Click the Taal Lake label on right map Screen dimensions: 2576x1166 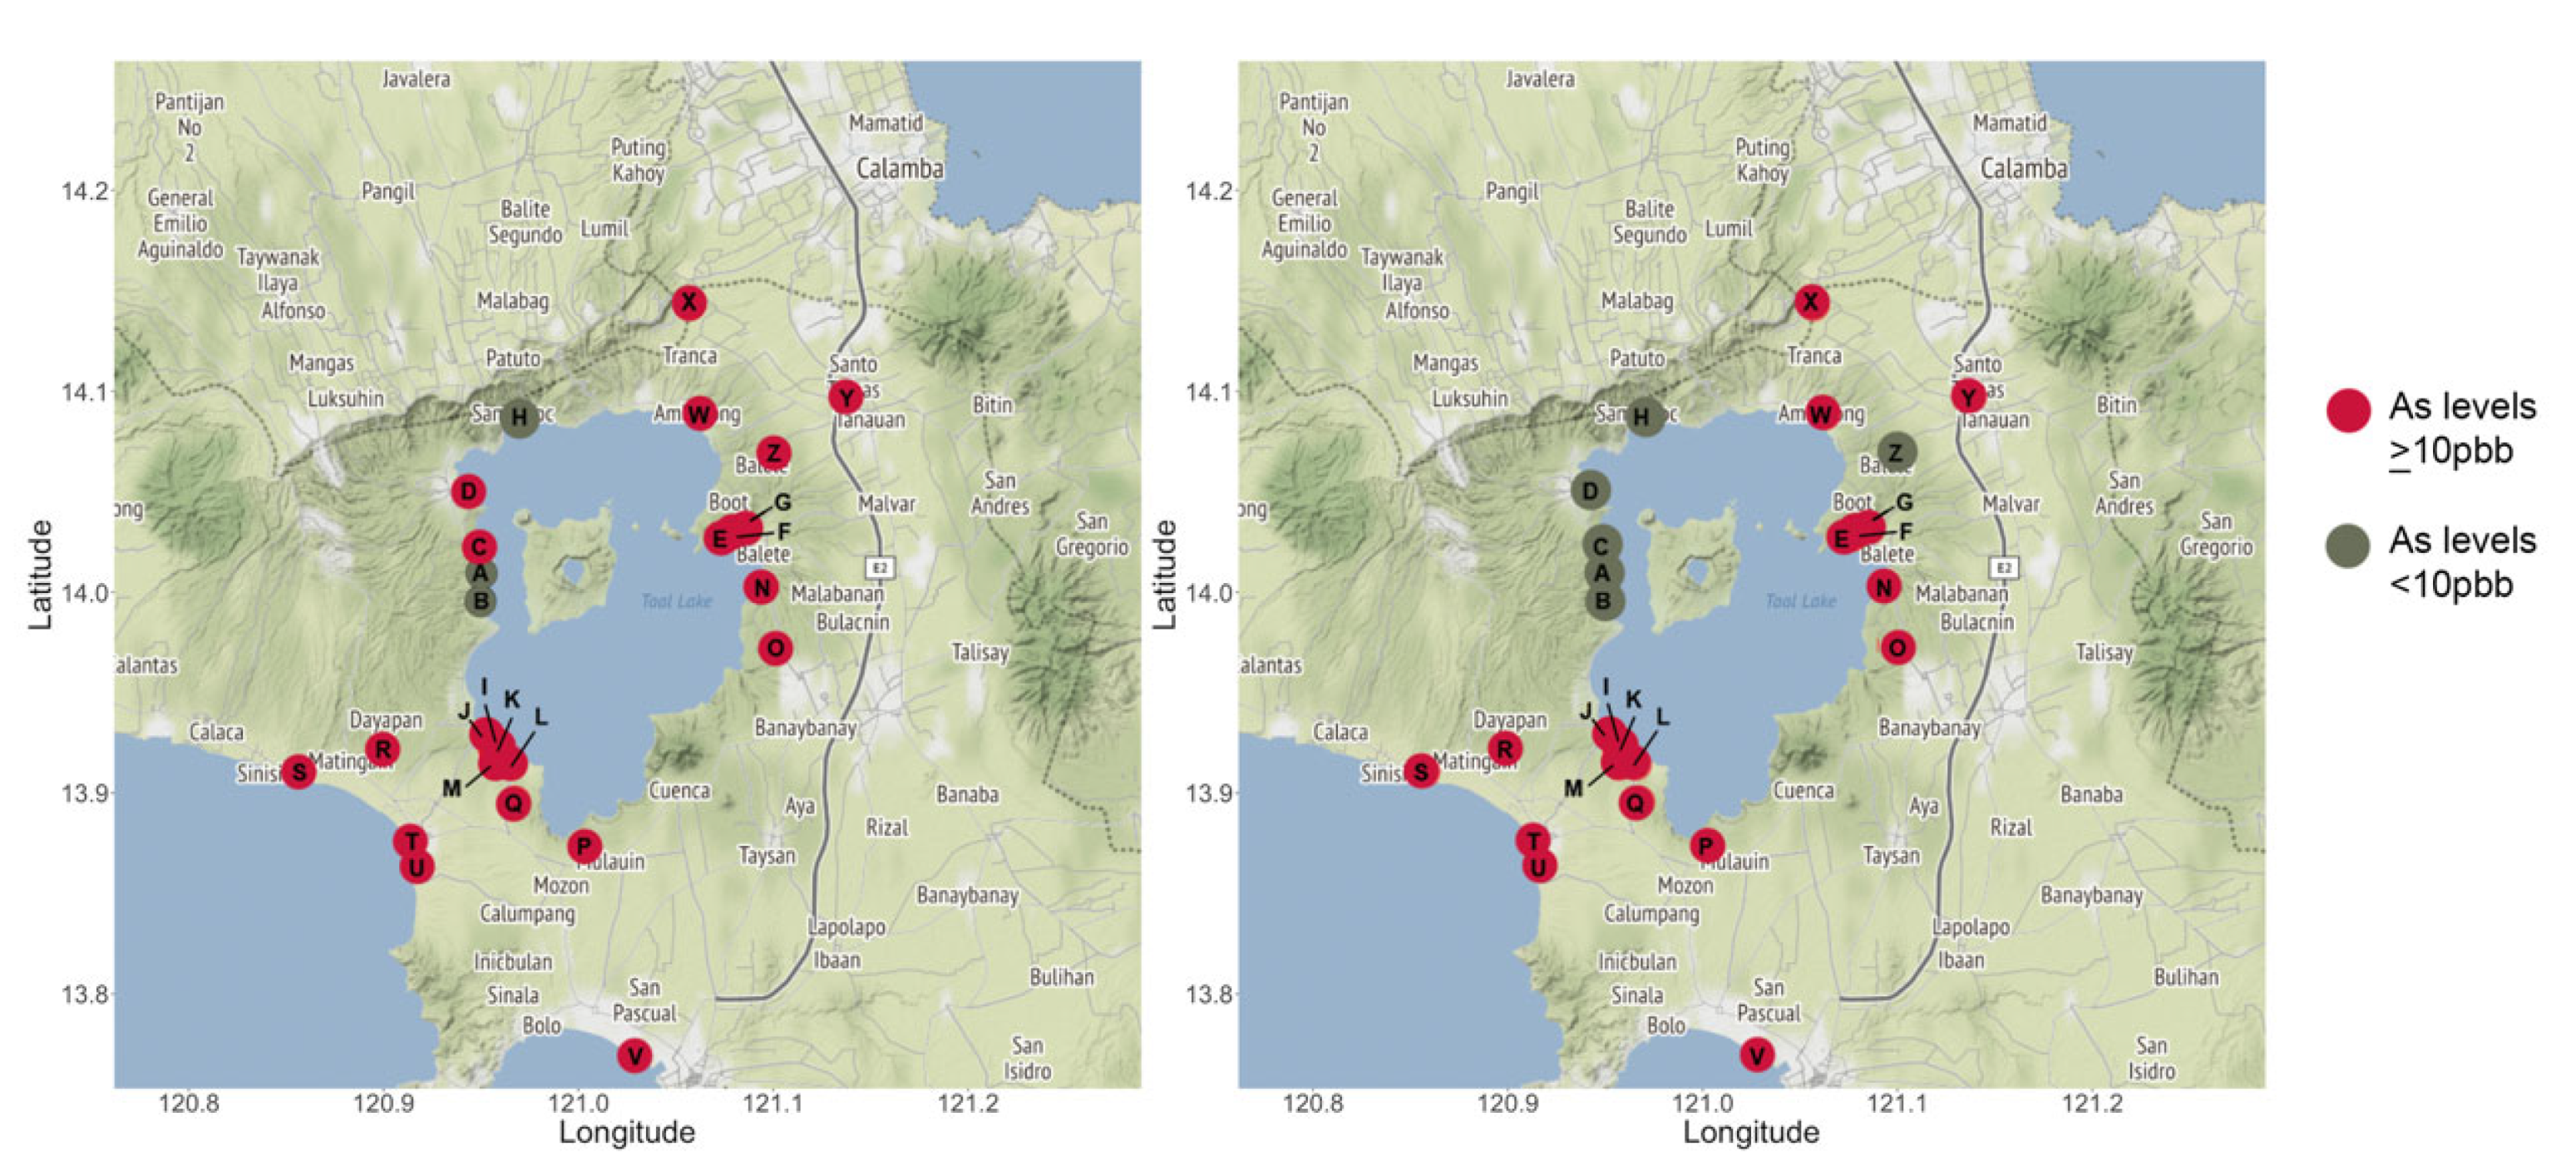click(1800, 601)
